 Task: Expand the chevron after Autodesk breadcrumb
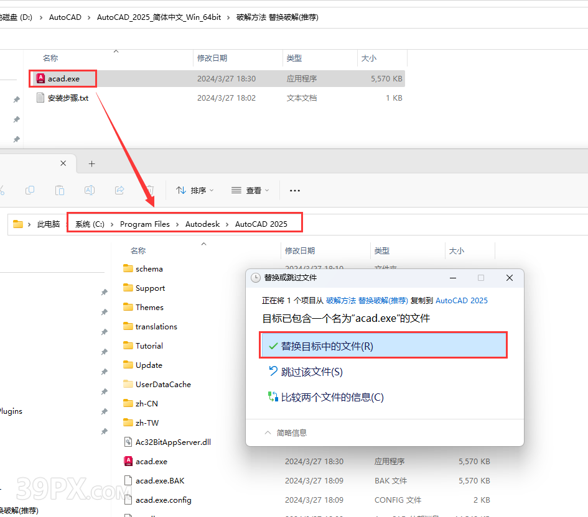click(227, 224)
